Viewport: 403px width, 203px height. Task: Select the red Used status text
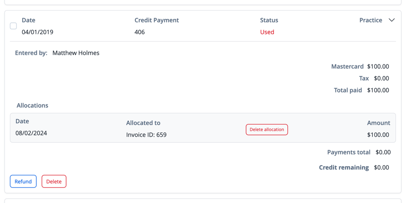point(267,32)
